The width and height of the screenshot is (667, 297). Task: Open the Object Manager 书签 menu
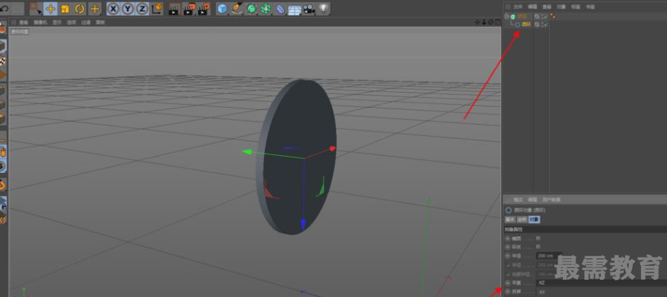(590, 7)
